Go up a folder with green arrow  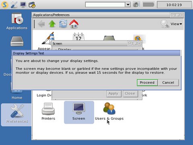pyautogui.click(x=52, y=24)
